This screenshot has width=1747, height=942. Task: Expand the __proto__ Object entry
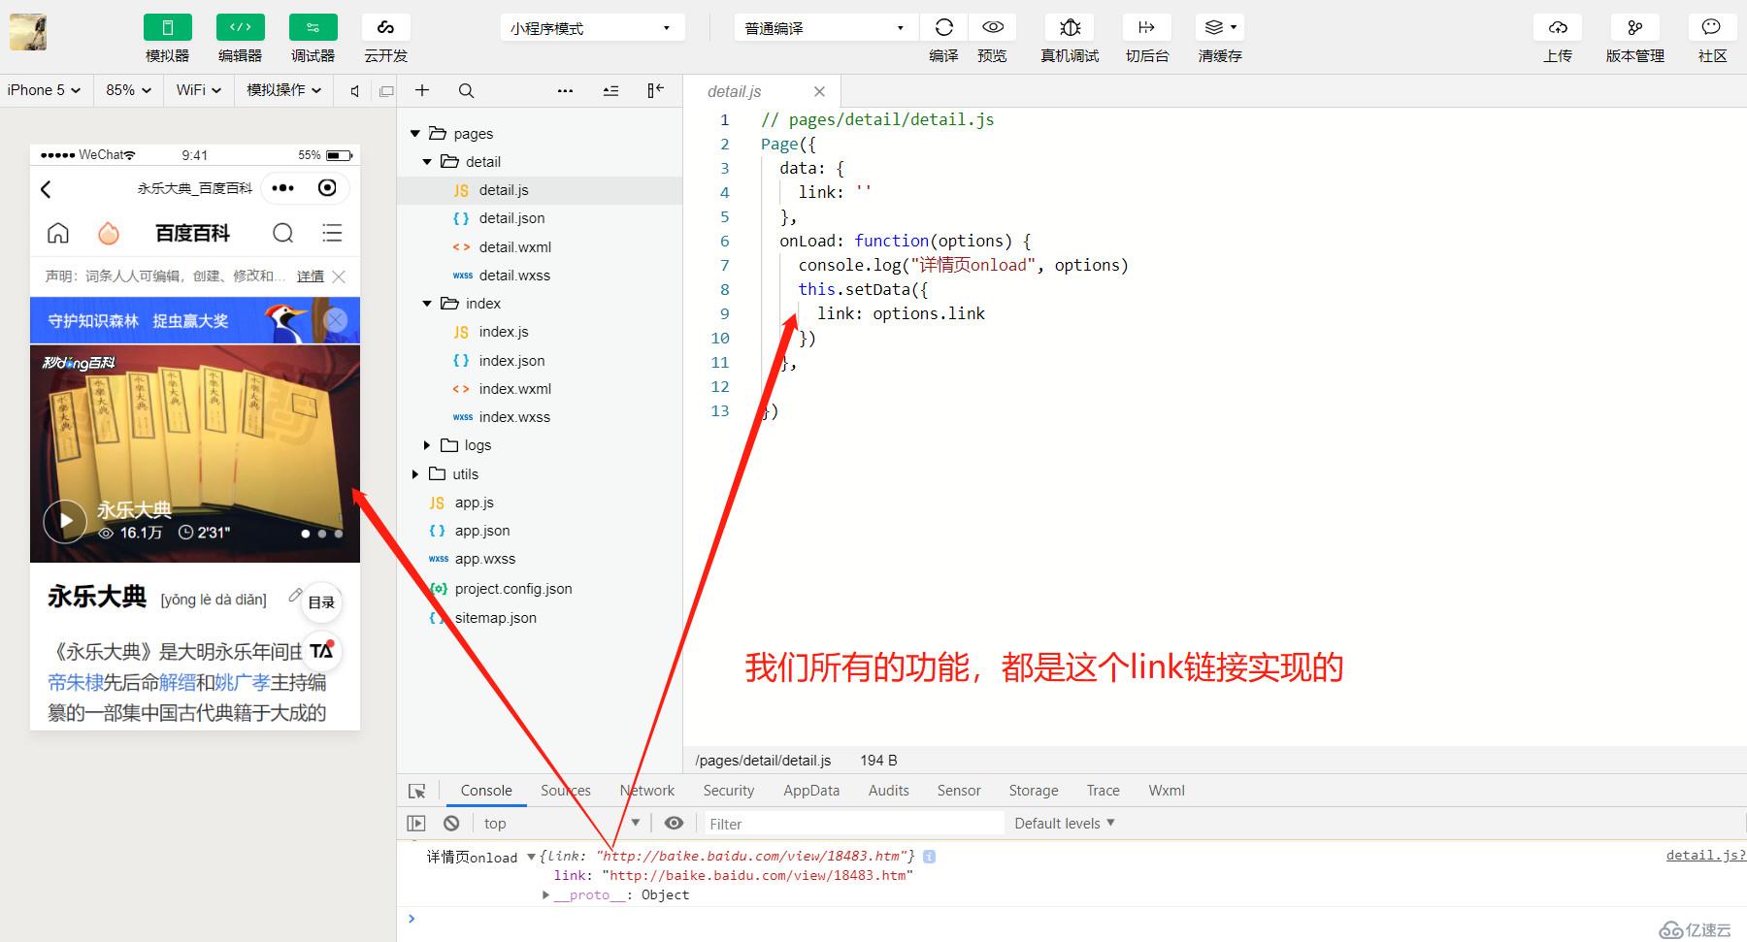546,895
